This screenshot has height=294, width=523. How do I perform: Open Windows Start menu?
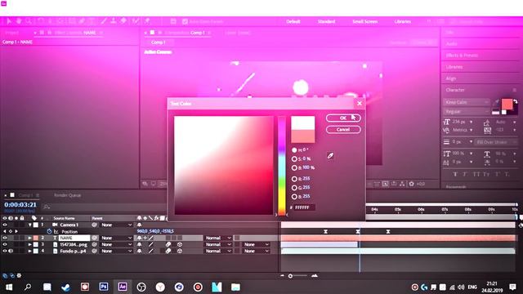pyautogui.click(x=9, y=287)
